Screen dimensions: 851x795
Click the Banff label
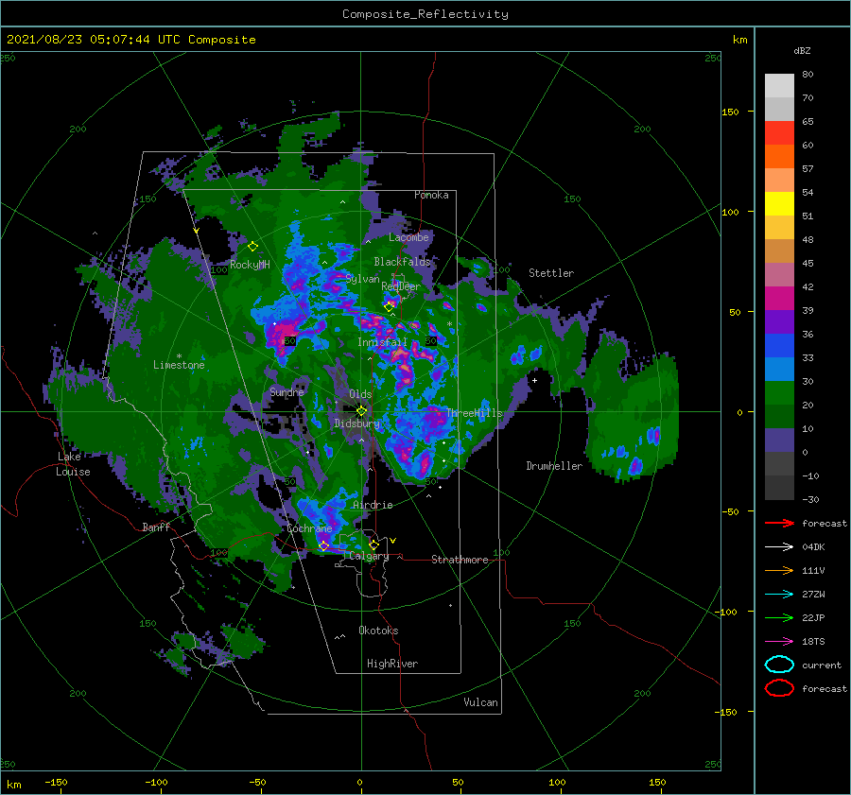click(x=156, y=527)
